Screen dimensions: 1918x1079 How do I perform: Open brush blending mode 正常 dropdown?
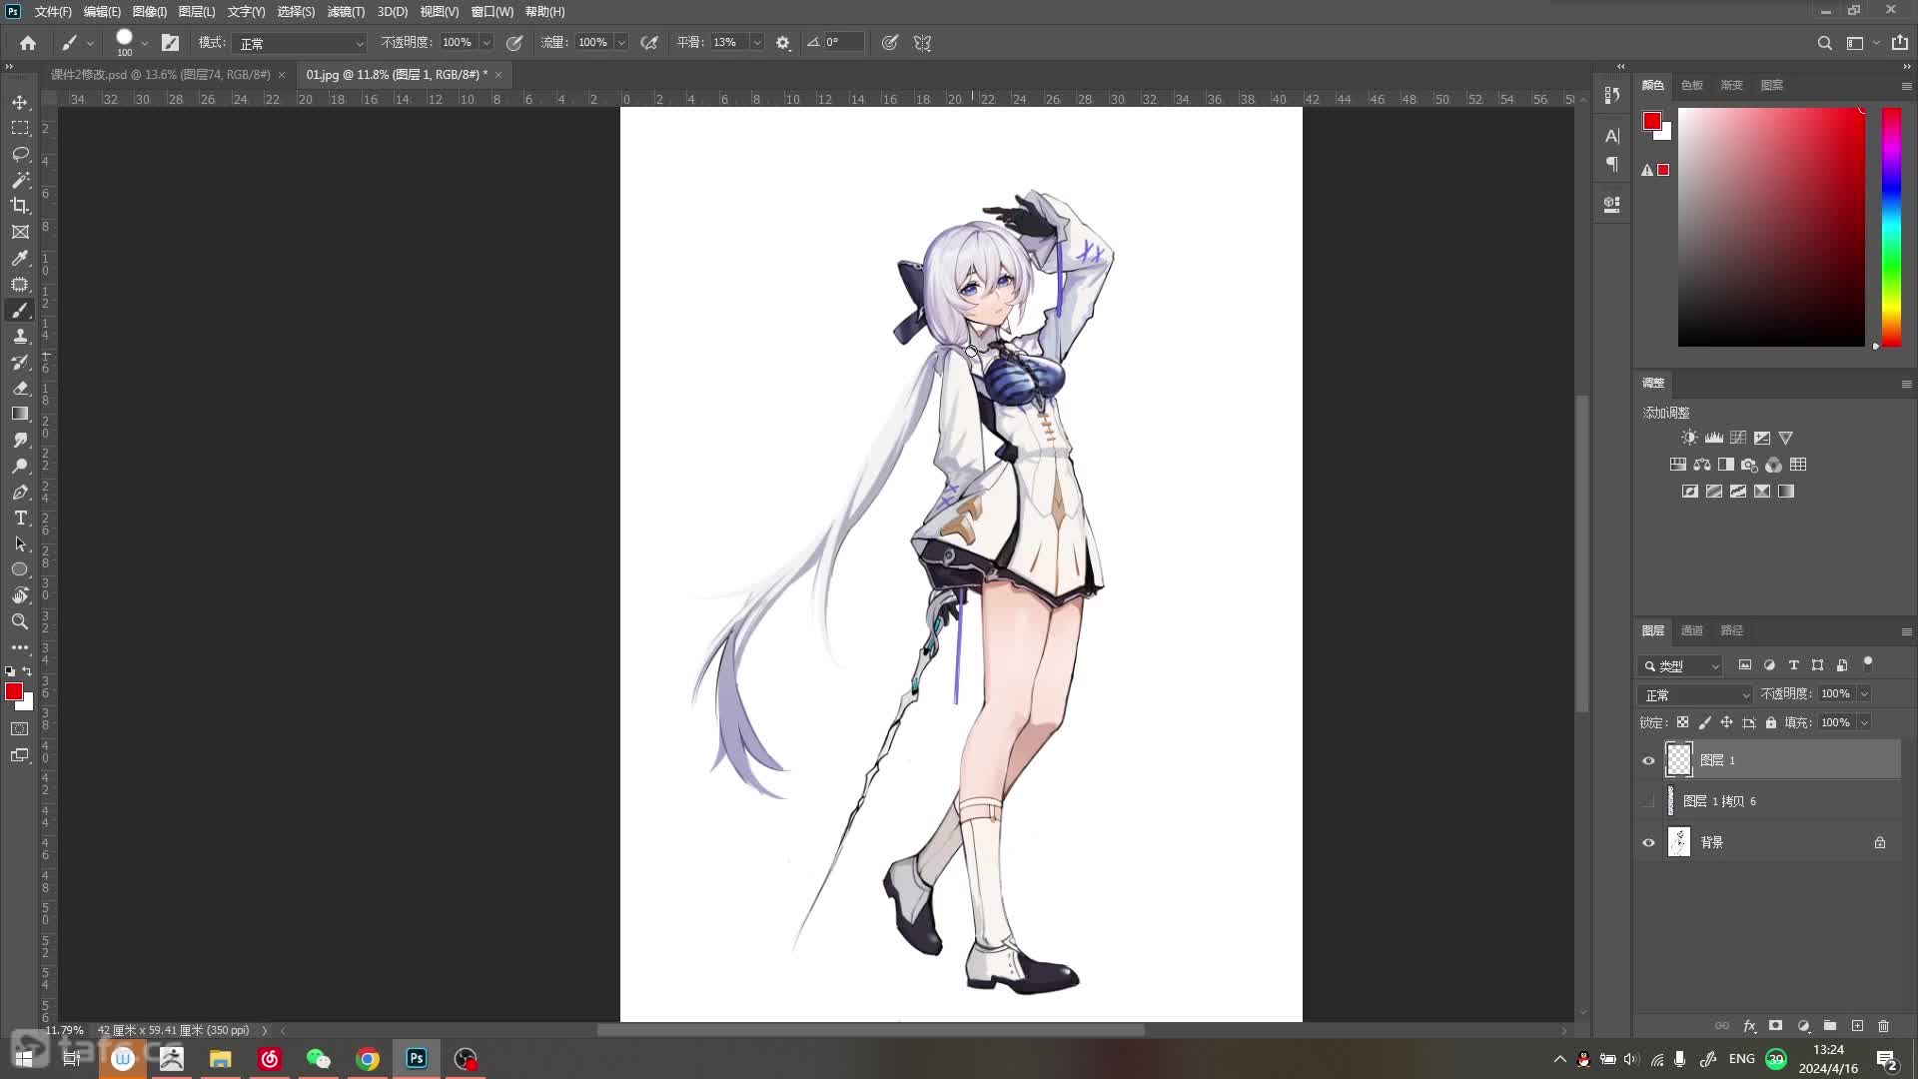point(301,43)
